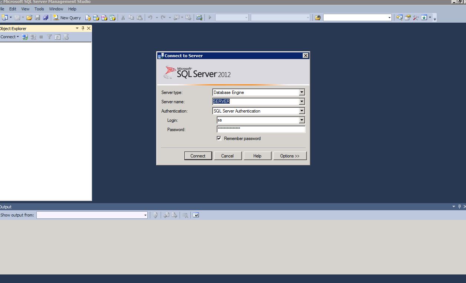This screenshot has height=283, width=466.
Task: Click Clear All icon in Output panel
Action: (x=185, y=215)
